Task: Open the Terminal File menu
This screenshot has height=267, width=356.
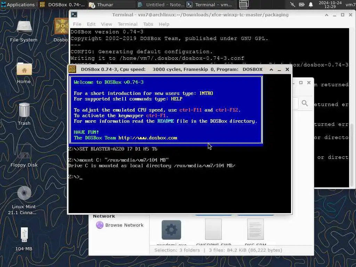Action: point(77,24)
